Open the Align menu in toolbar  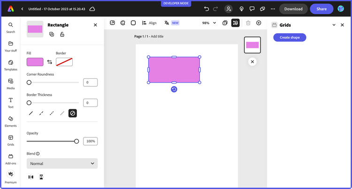[x=149, y=23]
